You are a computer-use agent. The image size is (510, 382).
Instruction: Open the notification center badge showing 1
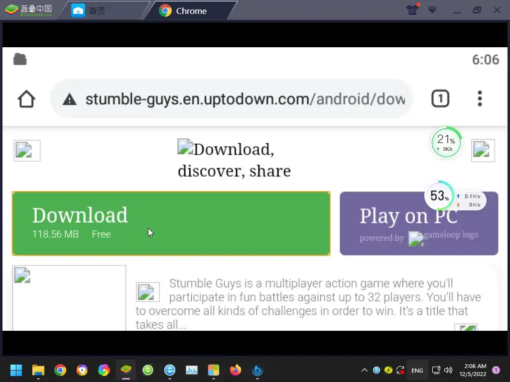click(x=496, y=370)
